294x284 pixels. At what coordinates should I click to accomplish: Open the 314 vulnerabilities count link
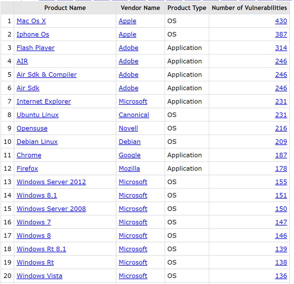pyautogui.click(x=281, y=48)
